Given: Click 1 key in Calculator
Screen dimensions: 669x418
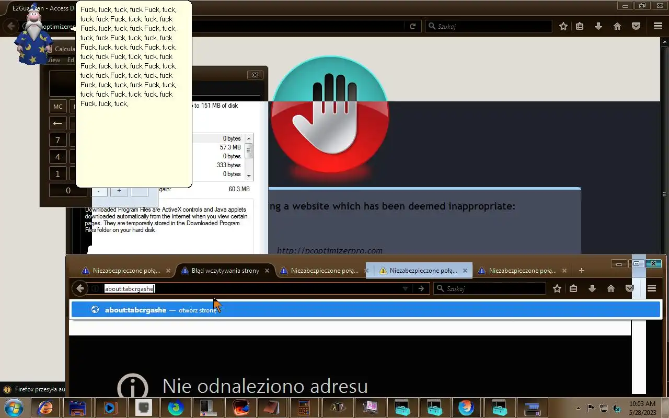Looking at the screenshot, I should coord(57,173).
